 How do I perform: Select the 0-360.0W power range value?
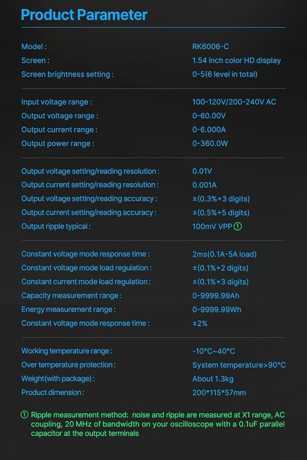click(x=210, y=144)
